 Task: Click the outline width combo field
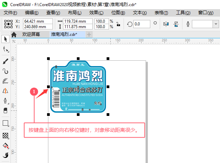coord(202,24)
